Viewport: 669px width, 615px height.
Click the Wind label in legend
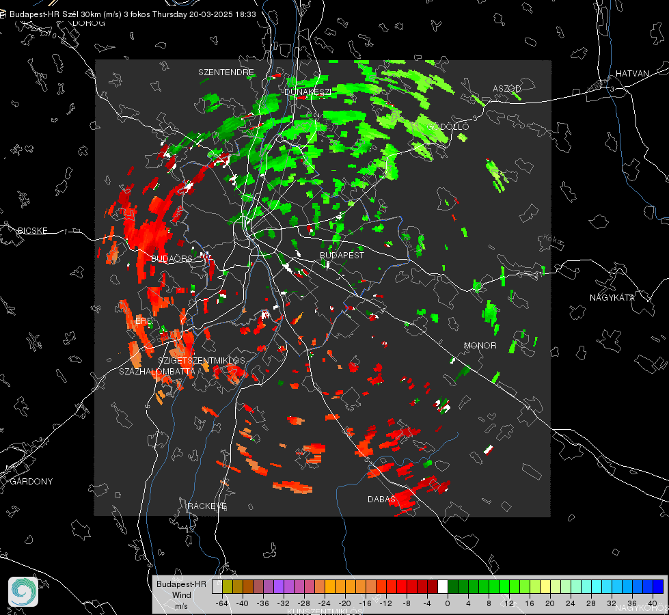point(181,594)
